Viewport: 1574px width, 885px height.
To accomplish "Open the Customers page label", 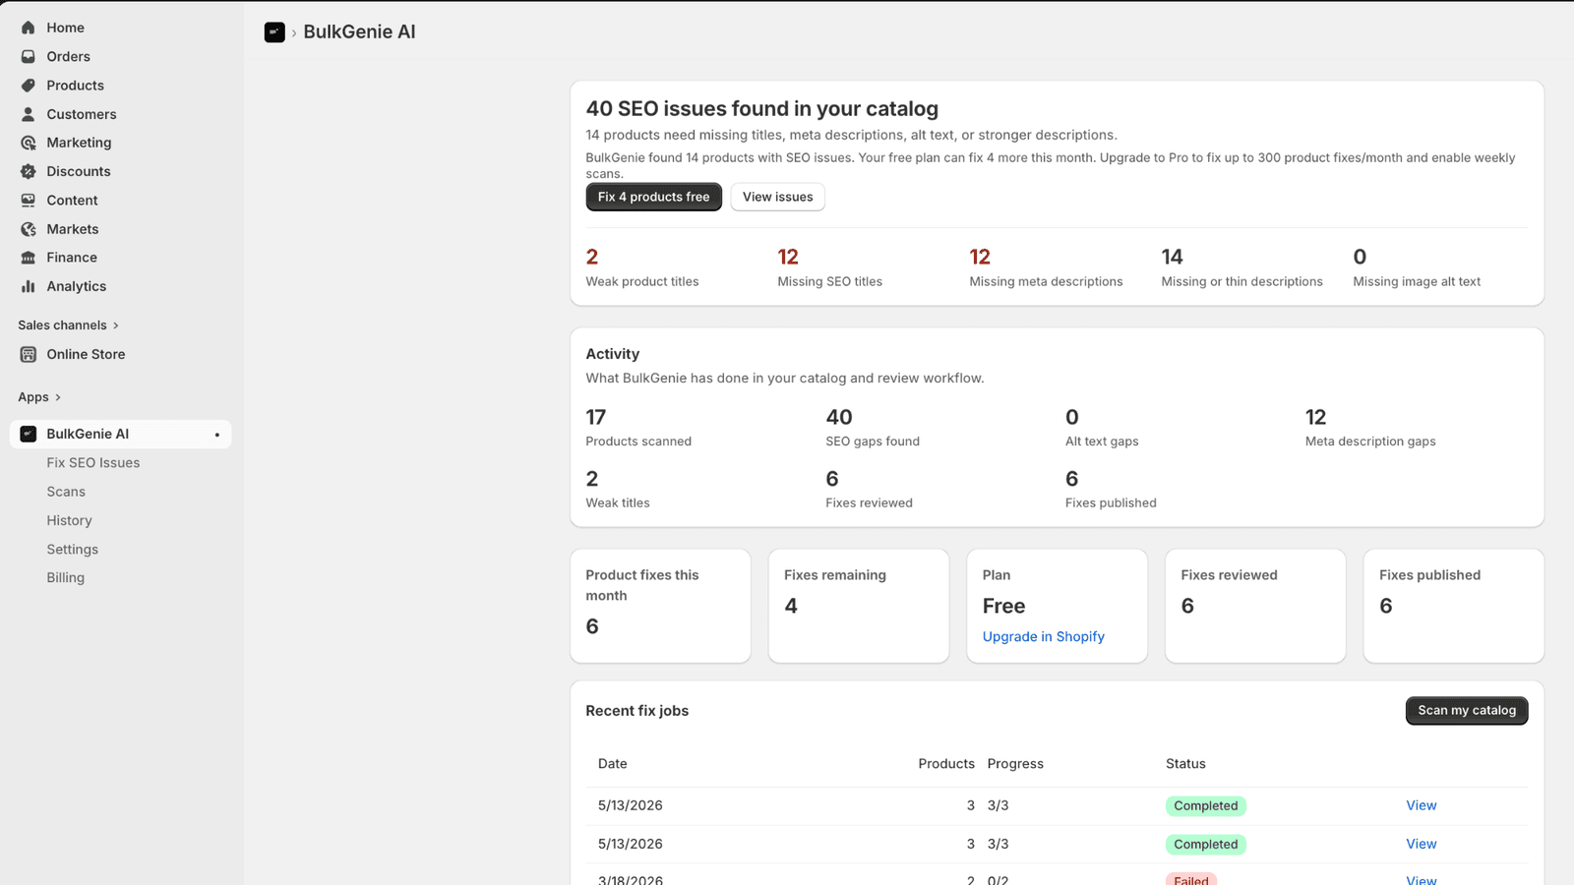I will pos(82,114).
